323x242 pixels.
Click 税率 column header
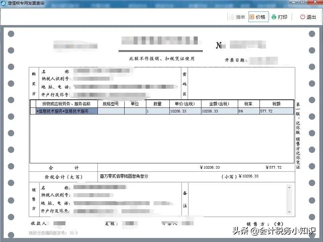coord(249,103)
